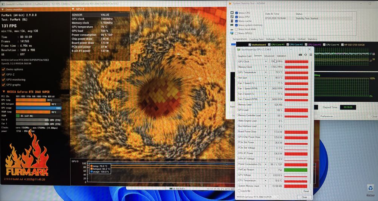
Task: Enable Stress local disks checkbox
Action: pyautogui.click(x=237, y=29)
